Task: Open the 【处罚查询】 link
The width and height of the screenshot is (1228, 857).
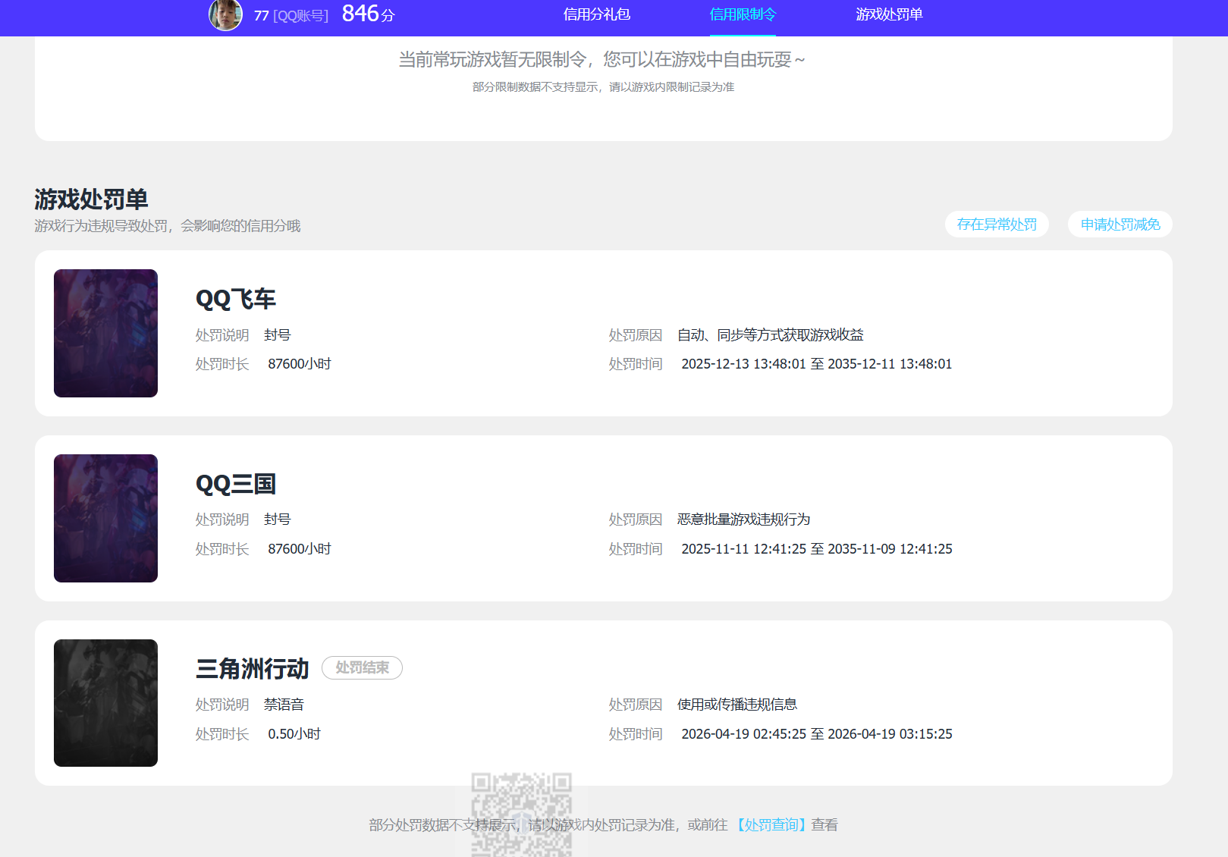Action: 770,825
